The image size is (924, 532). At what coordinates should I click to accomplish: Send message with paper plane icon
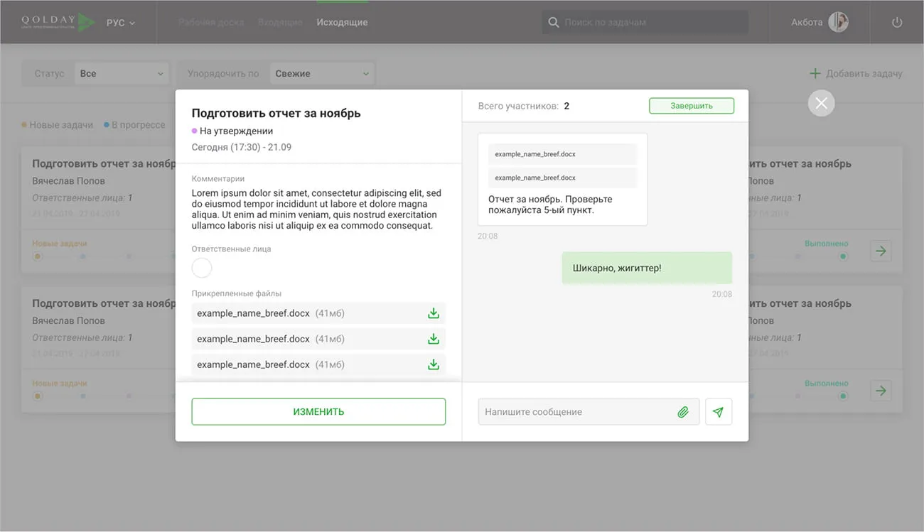(718, 412)
